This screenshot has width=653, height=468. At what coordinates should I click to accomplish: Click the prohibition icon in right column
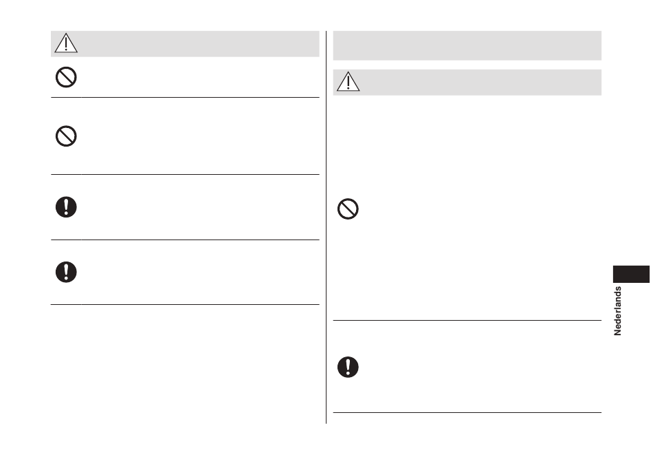[348, 209]
